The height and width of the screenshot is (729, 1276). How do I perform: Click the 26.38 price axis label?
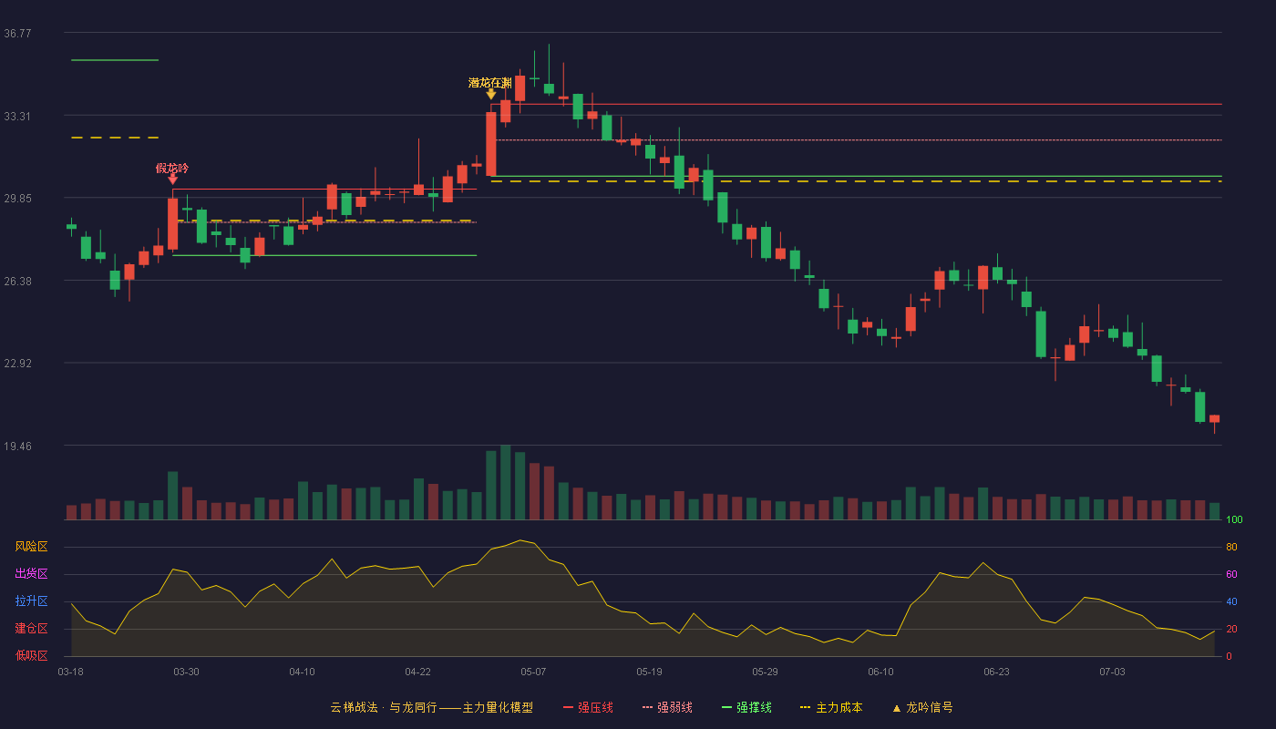(17, 281)
